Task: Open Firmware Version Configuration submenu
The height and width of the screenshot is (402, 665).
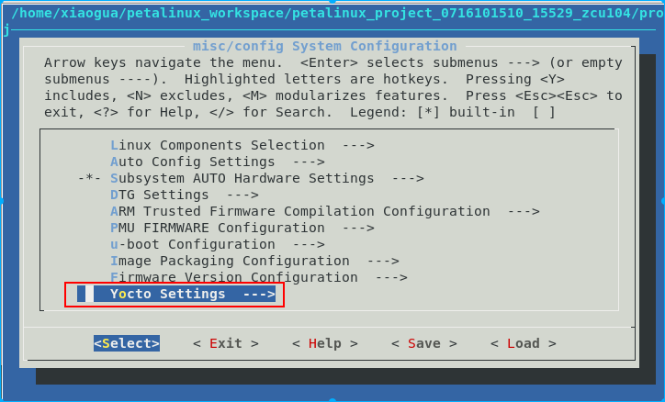Action: coord(259,277)
